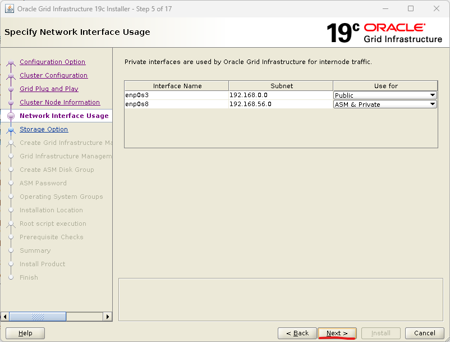Image resolution: width=450 pixels, height=342 pixels.
Task: Click Network Interface Usage current step marker
Action: [11, 116]
